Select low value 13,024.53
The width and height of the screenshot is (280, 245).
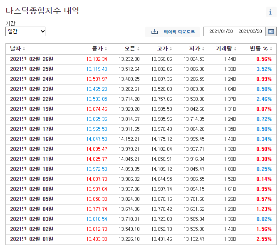[x=194, y=59]
